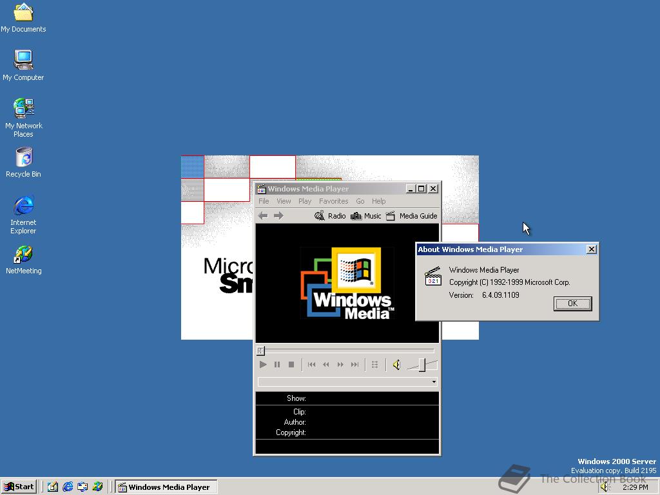Launch NetMeeting from Quick Launch
This screenshot has height=495, width=660.
98,487
